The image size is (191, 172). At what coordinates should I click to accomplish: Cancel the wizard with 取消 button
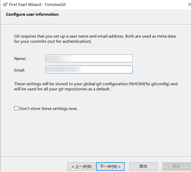pos(143,166)
